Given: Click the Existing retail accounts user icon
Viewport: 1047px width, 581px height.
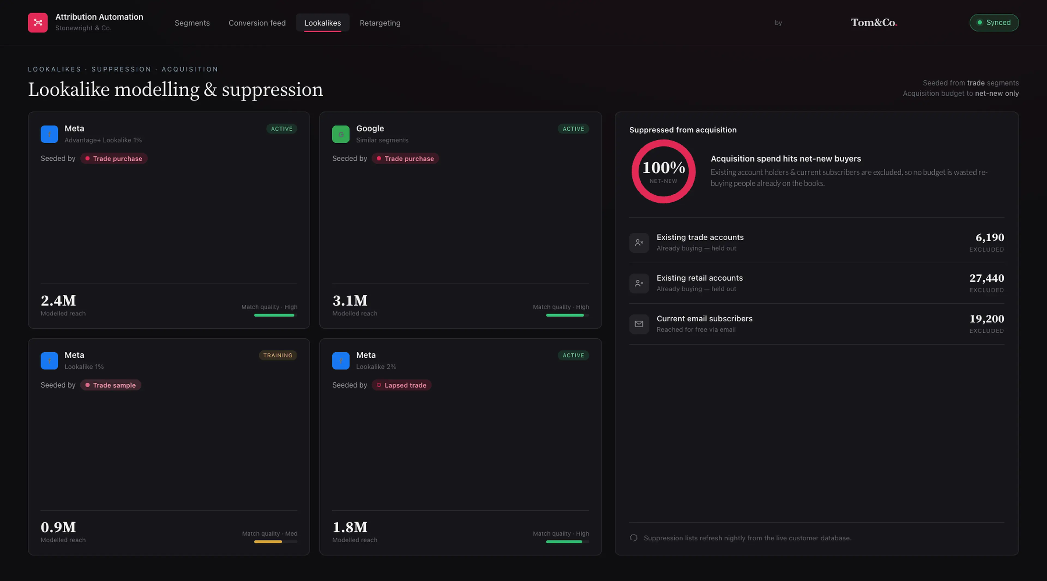Looking at the screenshot, I should [x=639, y=283].
